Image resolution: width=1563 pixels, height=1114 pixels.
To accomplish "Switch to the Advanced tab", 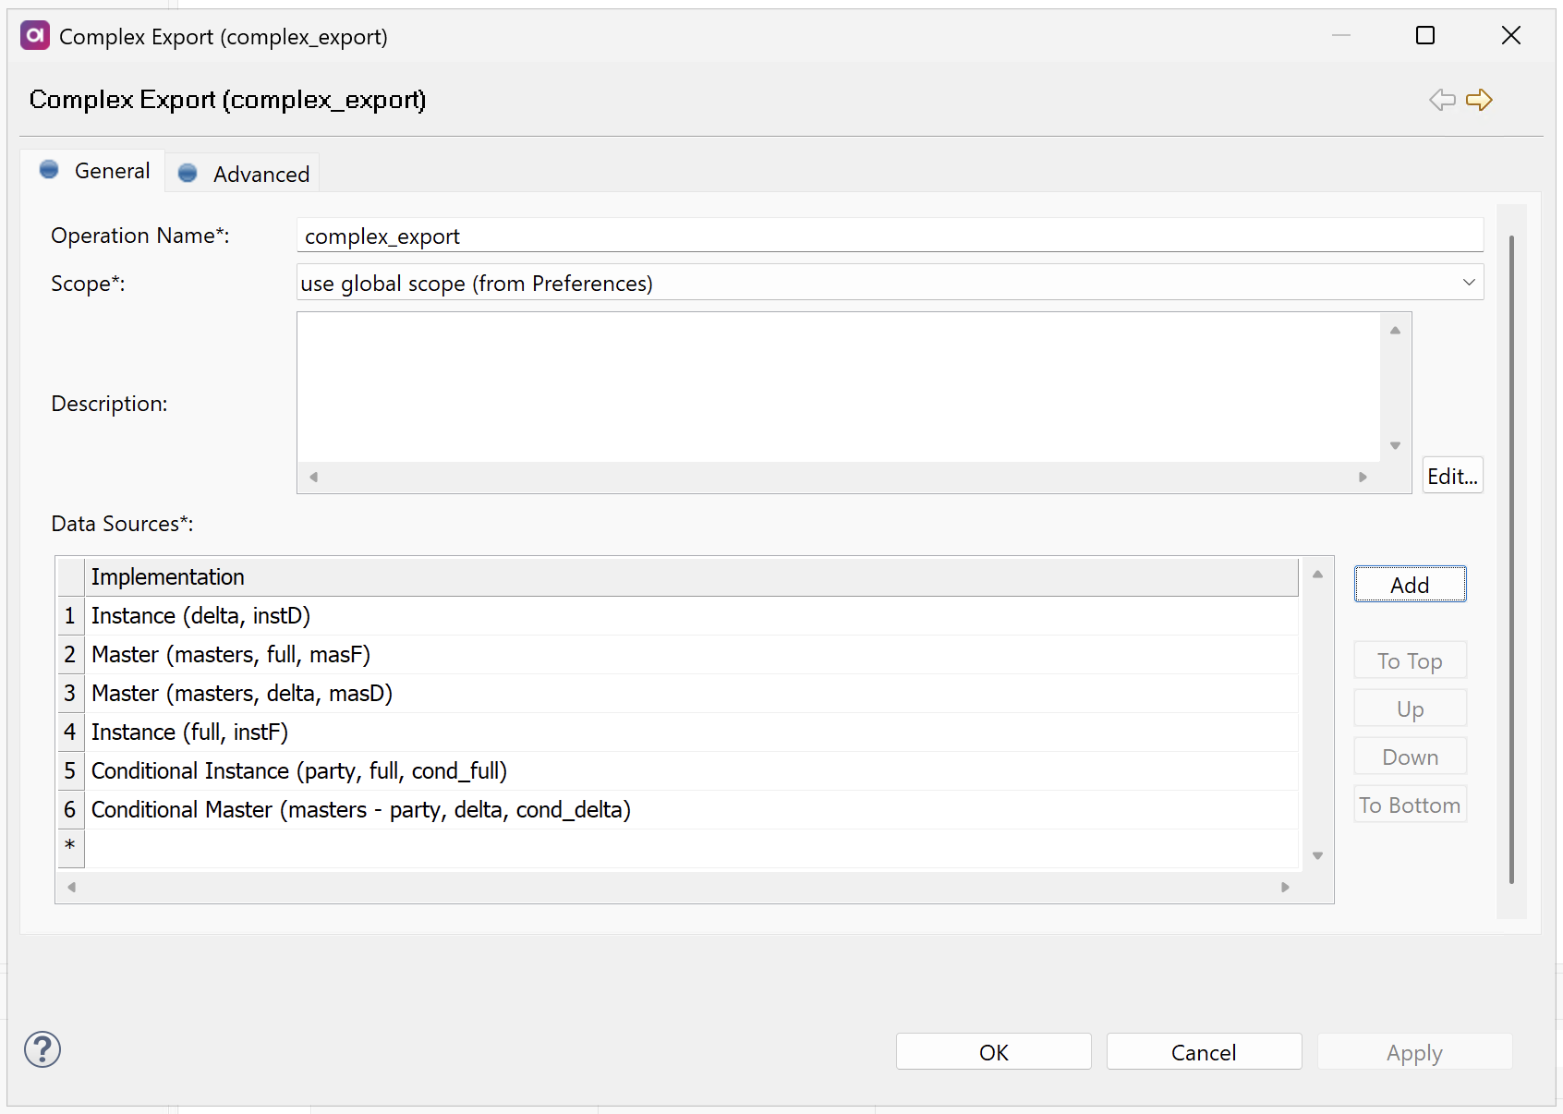I will (x=260, y=173).
